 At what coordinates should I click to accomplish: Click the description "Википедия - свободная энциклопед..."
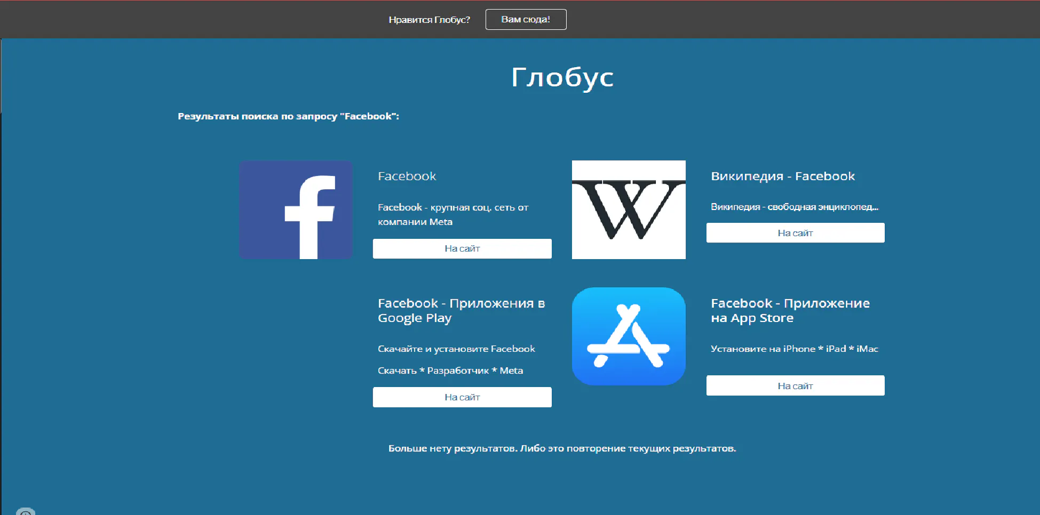(795, 207)
